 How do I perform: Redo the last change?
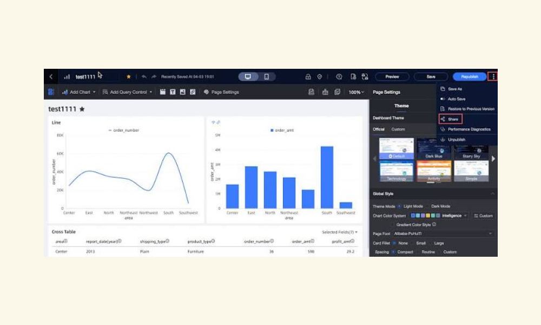pyautogui.click(x=154, y=77)
